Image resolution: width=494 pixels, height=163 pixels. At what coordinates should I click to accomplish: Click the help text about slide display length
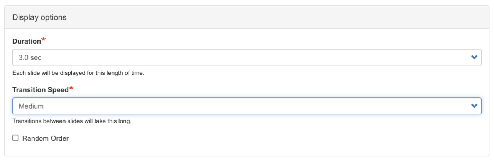tap(78, 73)
